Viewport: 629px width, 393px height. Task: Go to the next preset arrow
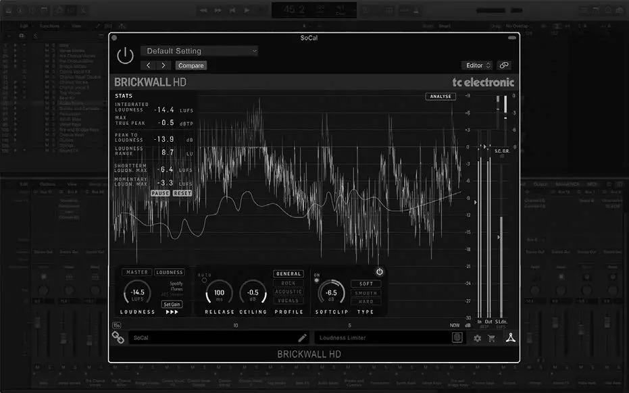tap(163, 65)
